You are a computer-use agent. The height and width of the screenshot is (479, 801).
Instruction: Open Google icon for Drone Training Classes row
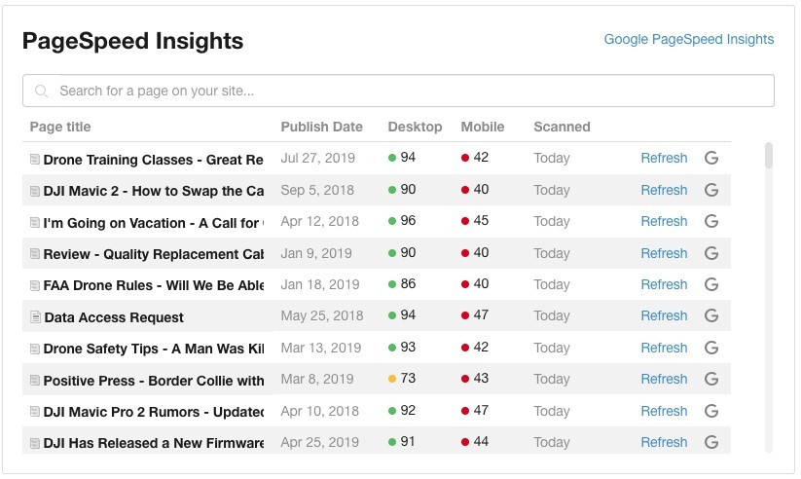(711, 158)
